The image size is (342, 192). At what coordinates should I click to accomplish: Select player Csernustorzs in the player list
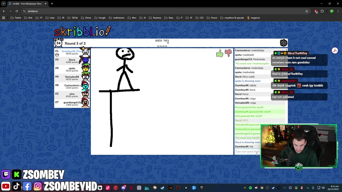[x=72, y=86]
